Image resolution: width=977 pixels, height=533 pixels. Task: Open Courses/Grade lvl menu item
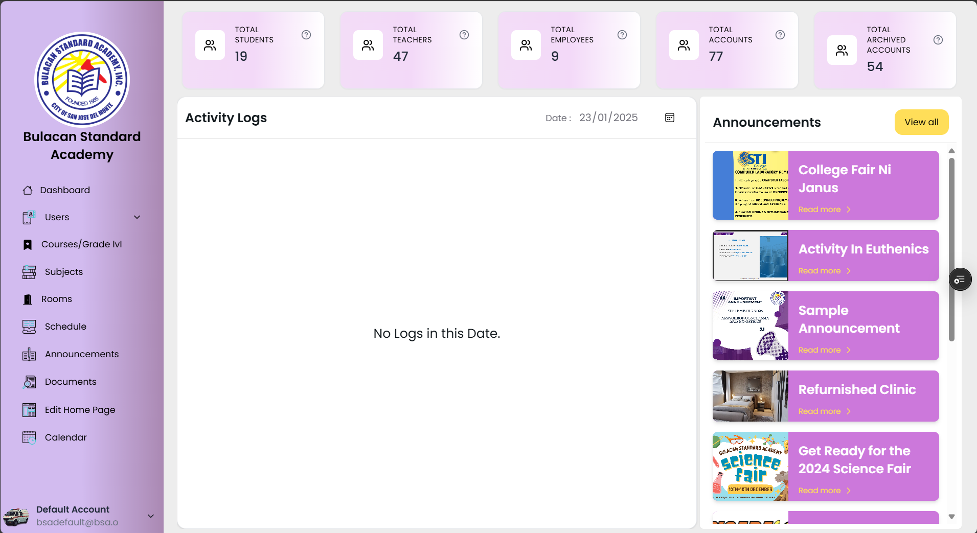coord(82,244)
